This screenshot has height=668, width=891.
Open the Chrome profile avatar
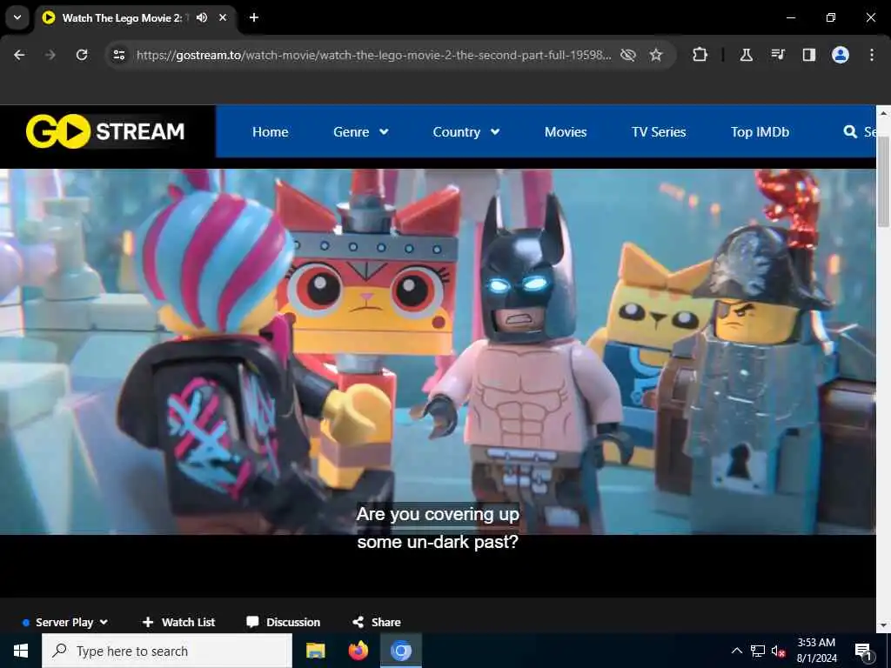point(841,55)
